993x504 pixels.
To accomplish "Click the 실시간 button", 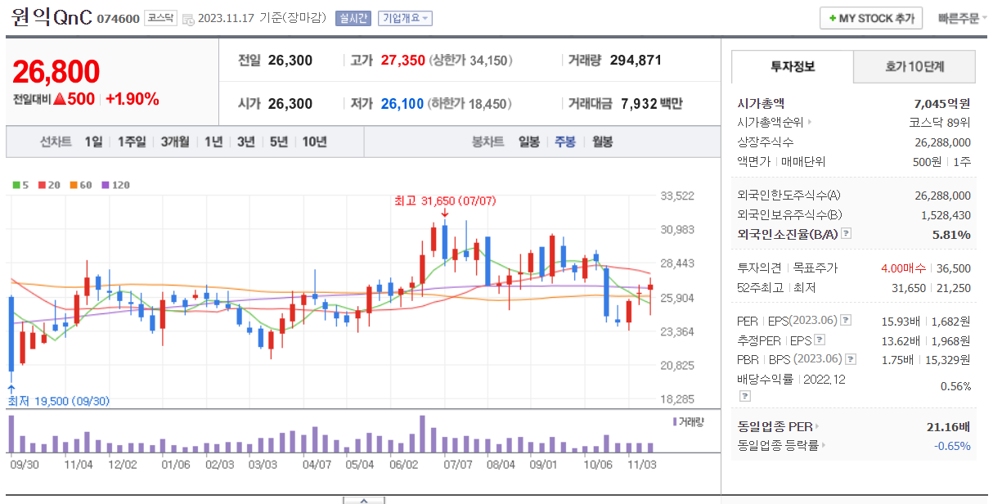I will [353, 18].
